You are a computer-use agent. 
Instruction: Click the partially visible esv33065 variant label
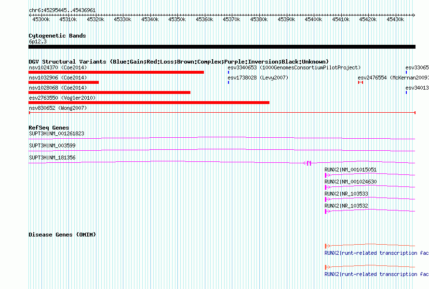(x=417, y=67)
